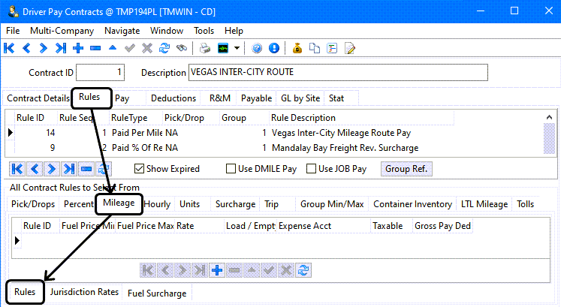Click the refresh icon in top toolbar

[164, 48]
